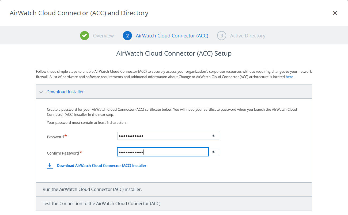Go to the Overview step

[103, 36]
